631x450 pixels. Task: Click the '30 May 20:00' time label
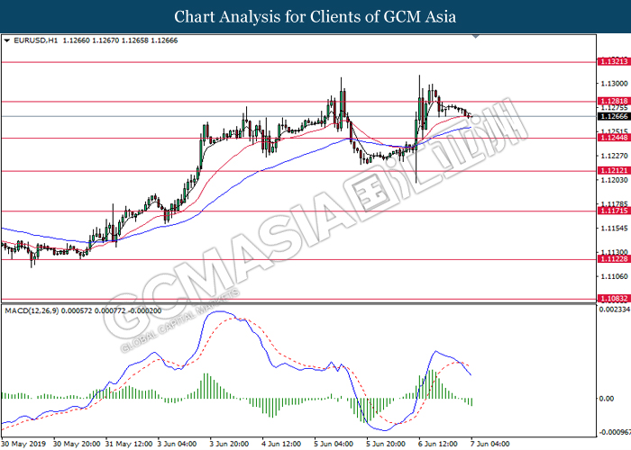pos(77,444)
